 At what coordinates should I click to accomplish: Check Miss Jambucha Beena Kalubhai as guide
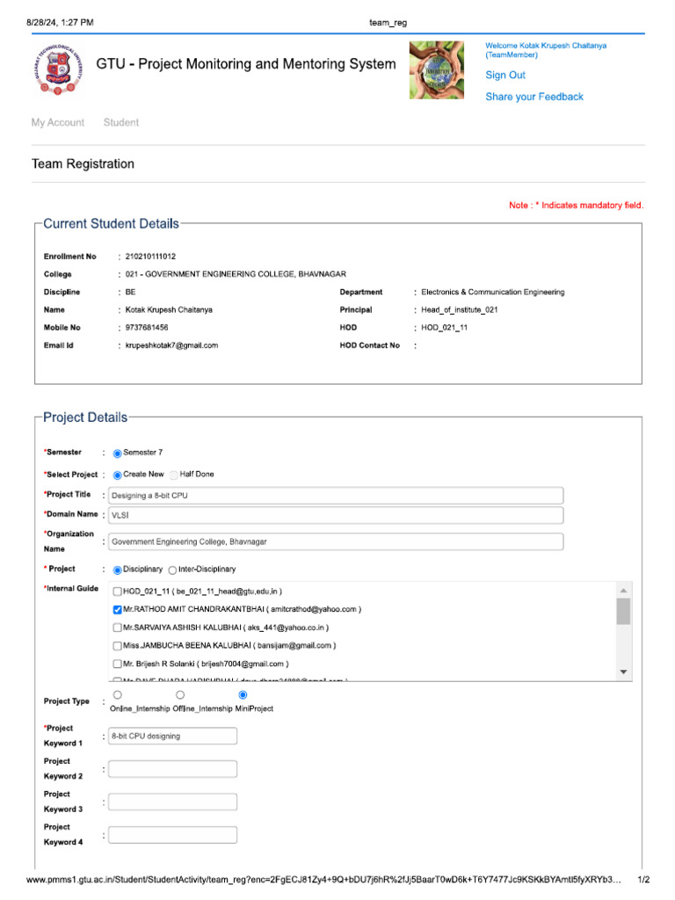click(x=118, y=645)
